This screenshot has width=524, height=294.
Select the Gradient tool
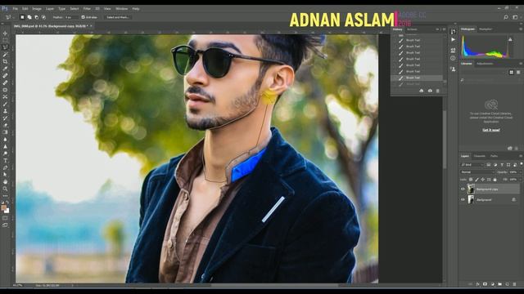click(5, 132)
